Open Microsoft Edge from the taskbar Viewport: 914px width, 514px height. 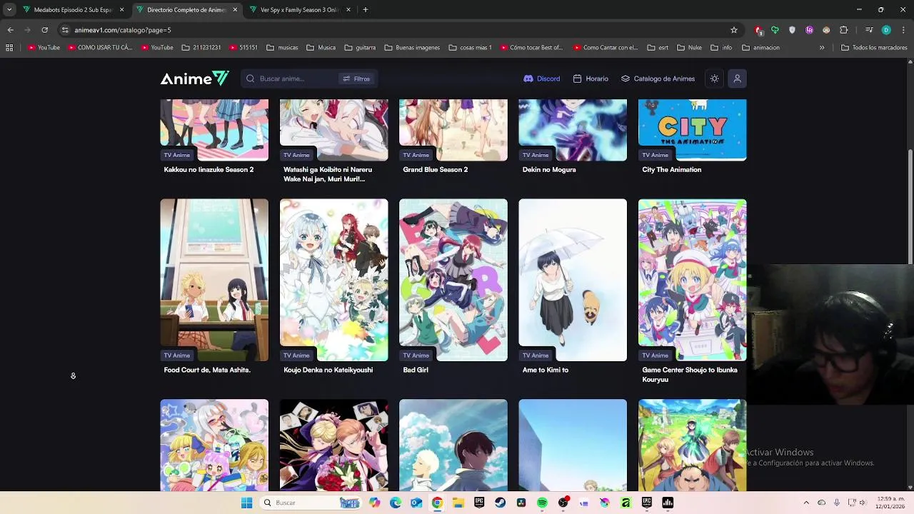[x=396, y=503]
